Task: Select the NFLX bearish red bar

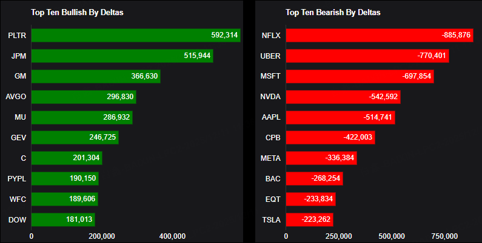Action: (379, 35)
